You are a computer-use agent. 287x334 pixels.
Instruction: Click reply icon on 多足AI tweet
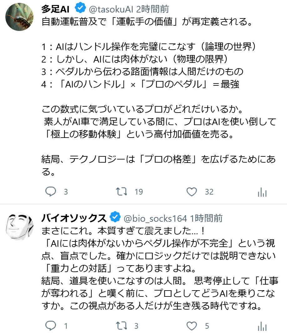[x=51, y=191]
